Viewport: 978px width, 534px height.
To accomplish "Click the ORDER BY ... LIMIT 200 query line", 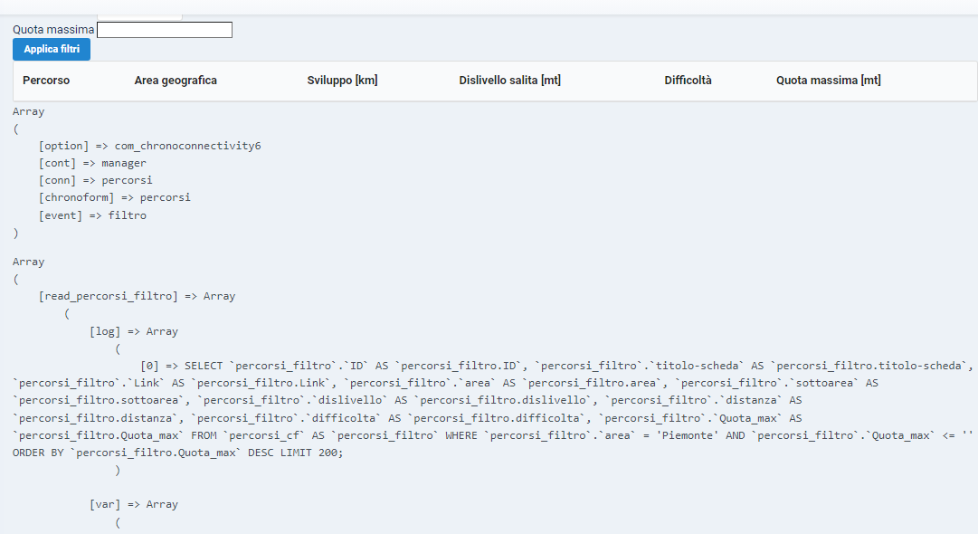I will (177, 453).
